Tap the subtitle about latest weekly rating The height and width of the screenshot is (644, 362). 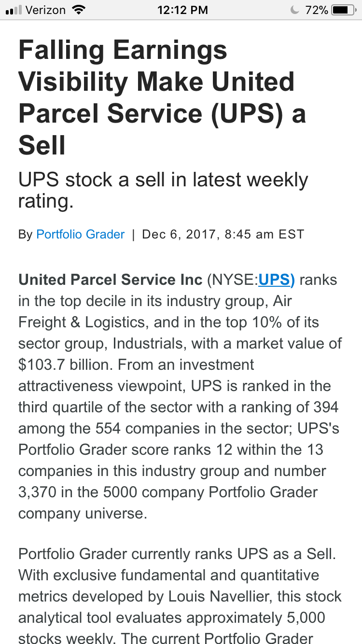163,190
